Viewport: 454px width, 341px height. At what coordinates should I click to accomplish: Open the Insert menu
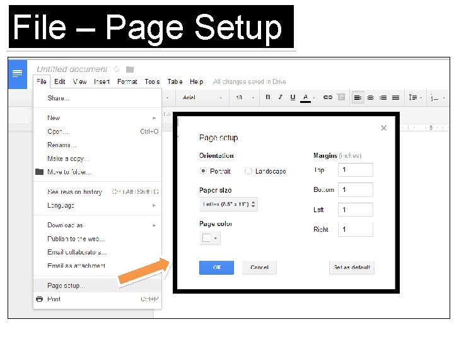[102, 81]
